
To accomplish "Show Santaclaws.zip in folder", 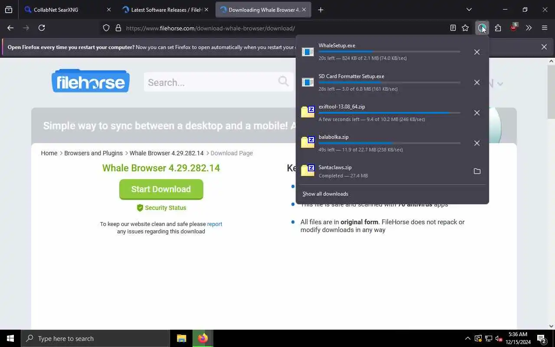I will click(477, 171).
